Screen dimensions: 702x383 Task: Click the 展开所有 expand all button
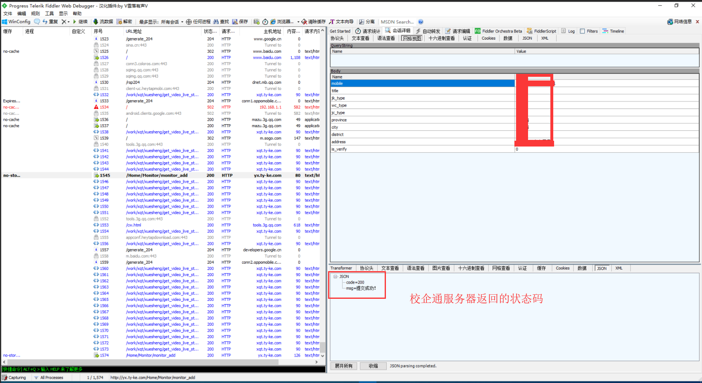pos(343,366)
